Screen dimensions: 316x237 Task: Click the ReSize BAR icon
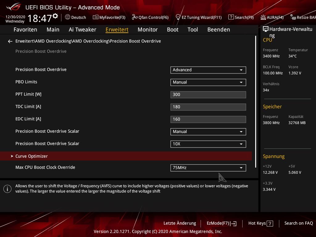293,17
